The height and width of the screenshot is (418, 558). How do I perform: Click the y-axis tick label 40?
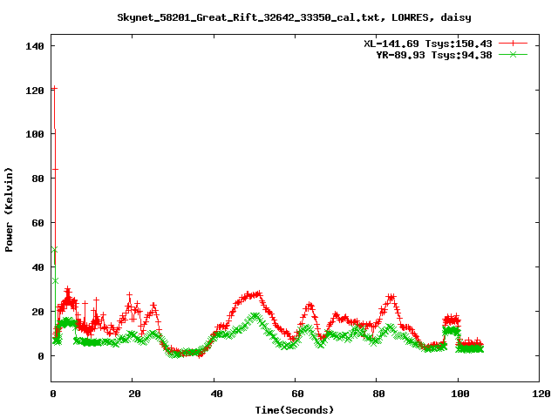coord(37,267)
